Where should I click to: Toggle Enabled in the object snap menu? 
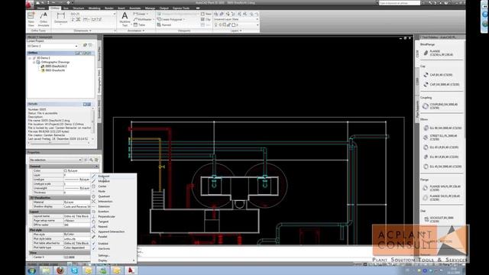coord(114,244)
